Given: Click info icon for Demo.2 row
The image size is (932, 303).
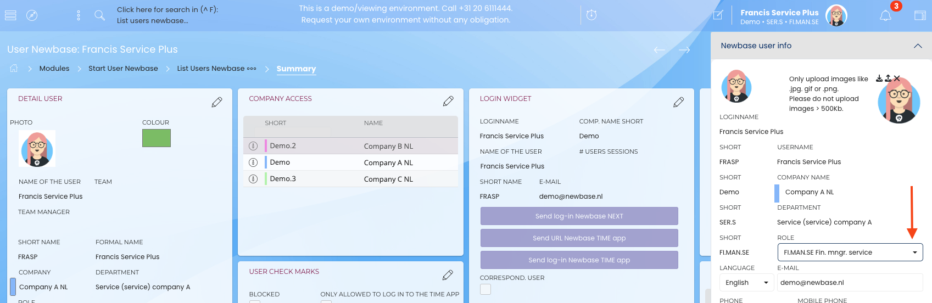Looking at the screenshot, I should [253, 146].
